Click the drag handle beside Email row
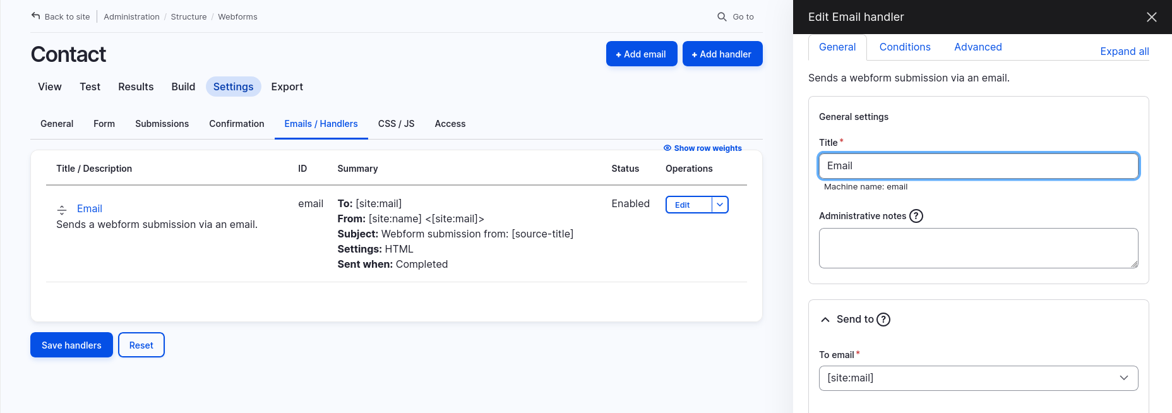1172x413 pixels. (x=62, y=210)
